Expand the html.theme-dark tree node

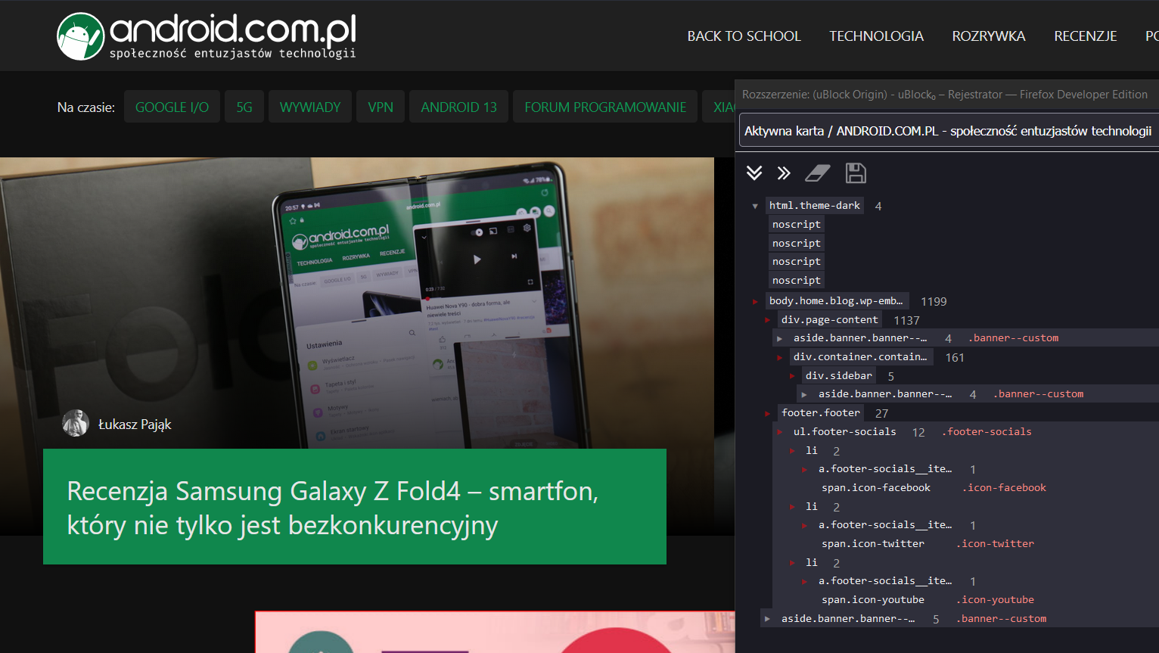pos(755,205)
